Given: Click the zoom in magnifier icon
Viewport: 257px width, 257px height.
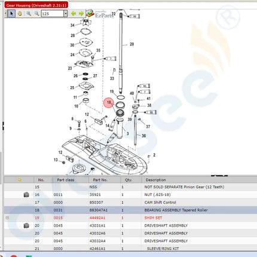Looking at the screenshot, I should (29, 14).
